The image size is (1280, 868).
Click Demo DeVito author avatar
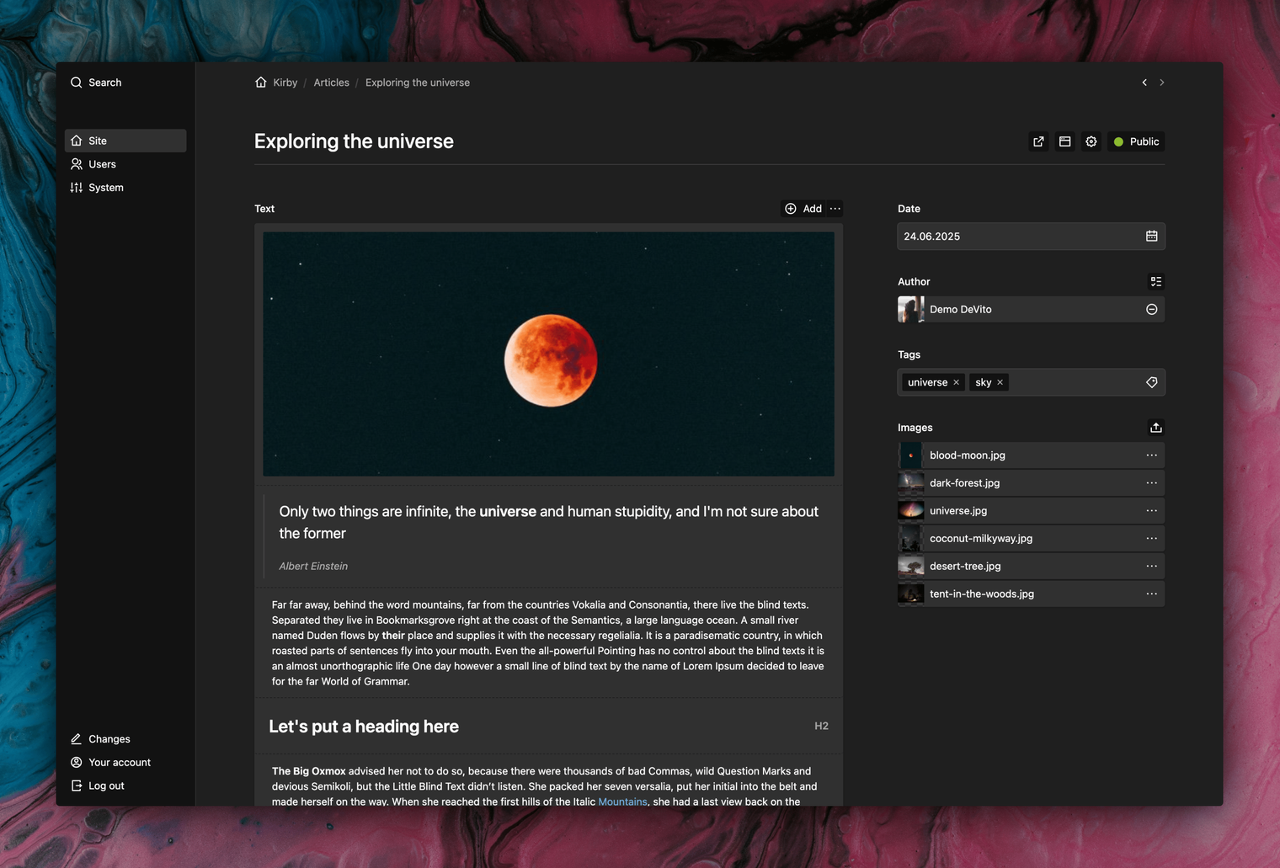point(911,310)
